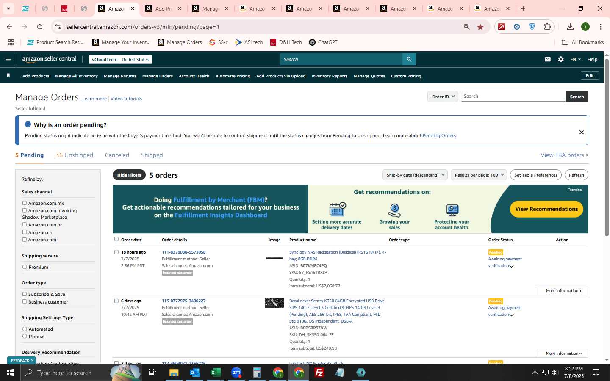610x381 pixels.
Task: Click the Amazon Seller Central logo
Action: pos(49,59)
